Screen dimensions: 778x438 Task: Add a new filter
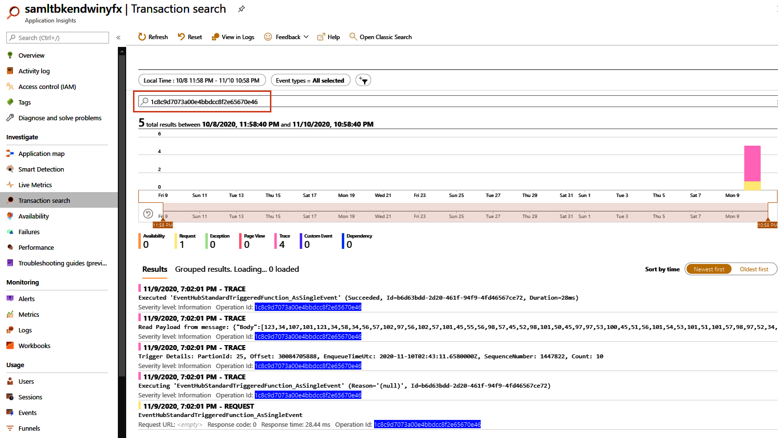[x=363, y=80]
